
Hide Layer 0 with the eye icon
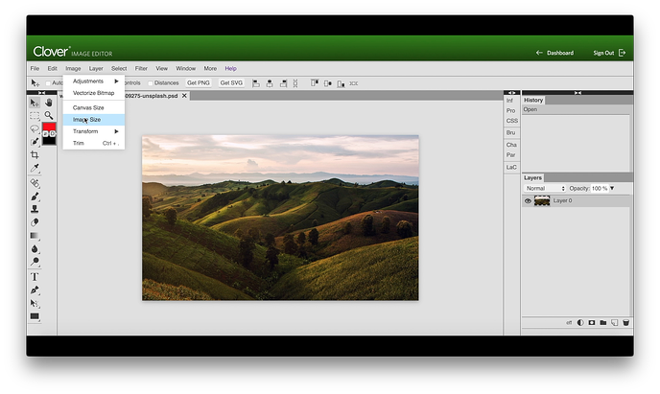pos(528,201)
